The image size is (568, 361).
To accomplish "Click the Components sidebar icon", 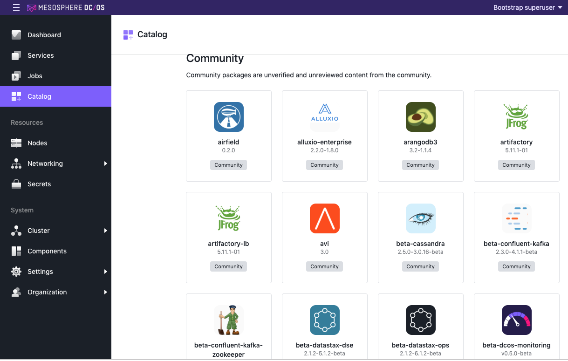I will (16, 251).
